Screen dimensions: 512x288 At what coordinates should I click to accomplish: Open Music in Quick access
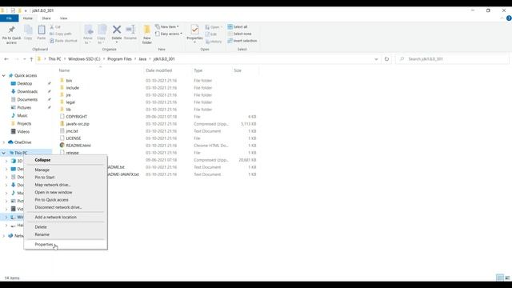(22, 115)
